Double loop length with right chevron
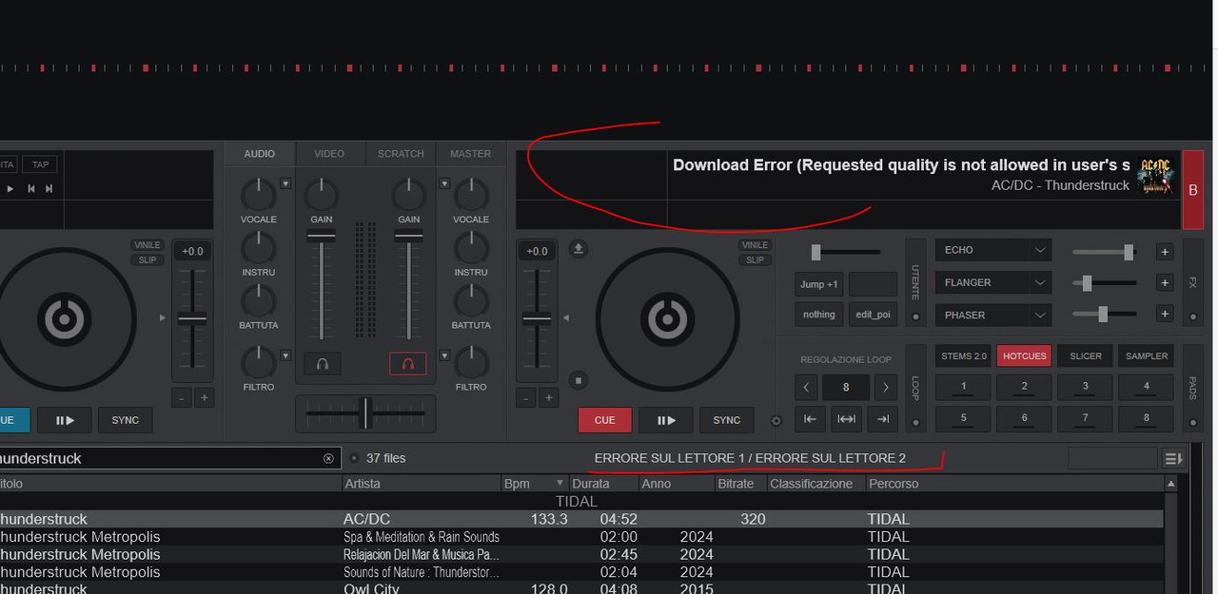Viewport: 1218px width, 594px height. coord(886,387)
